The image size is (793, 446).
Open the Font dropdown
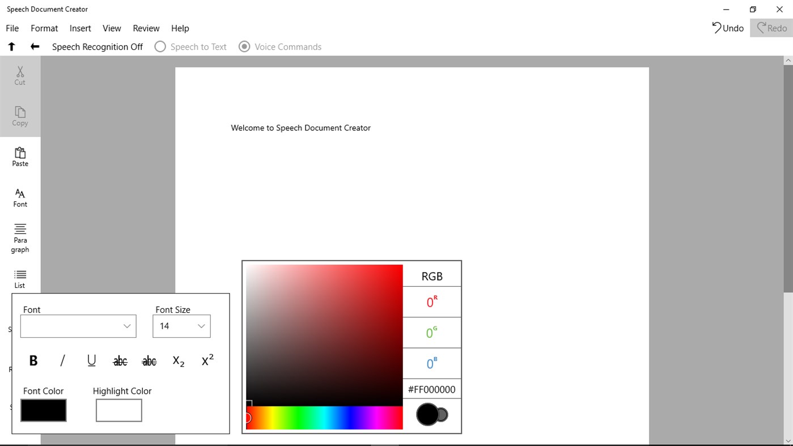pyautogui.click(x=78, y=326)
